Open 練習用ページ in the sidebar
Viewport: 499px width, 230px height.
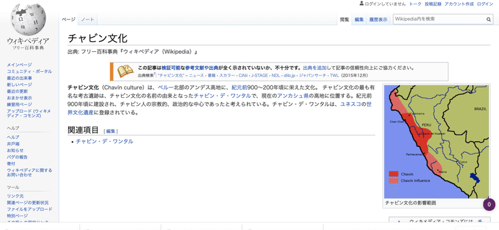coord(19,104)
